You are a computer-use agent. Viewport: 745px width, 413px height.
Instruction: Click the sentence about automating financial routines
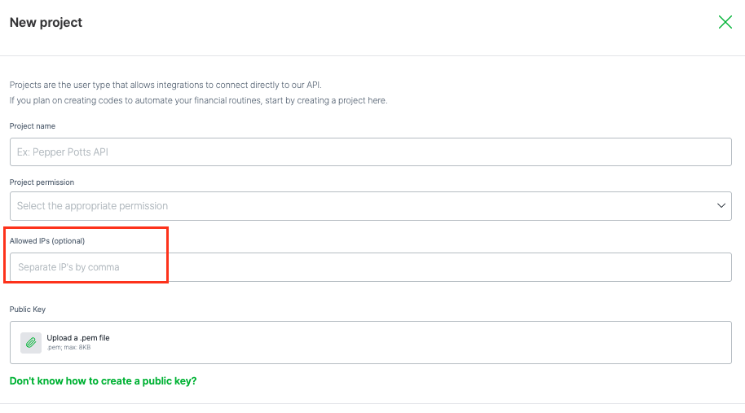pyautogui.click(x=198, y=100)
